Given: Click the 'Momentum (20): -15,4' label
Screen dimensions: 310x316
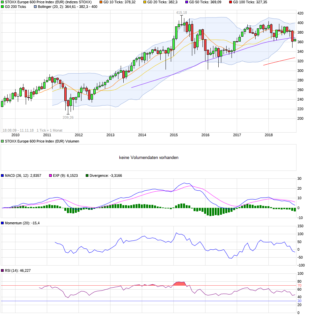Looking at the screenshot, I should 22,223.
